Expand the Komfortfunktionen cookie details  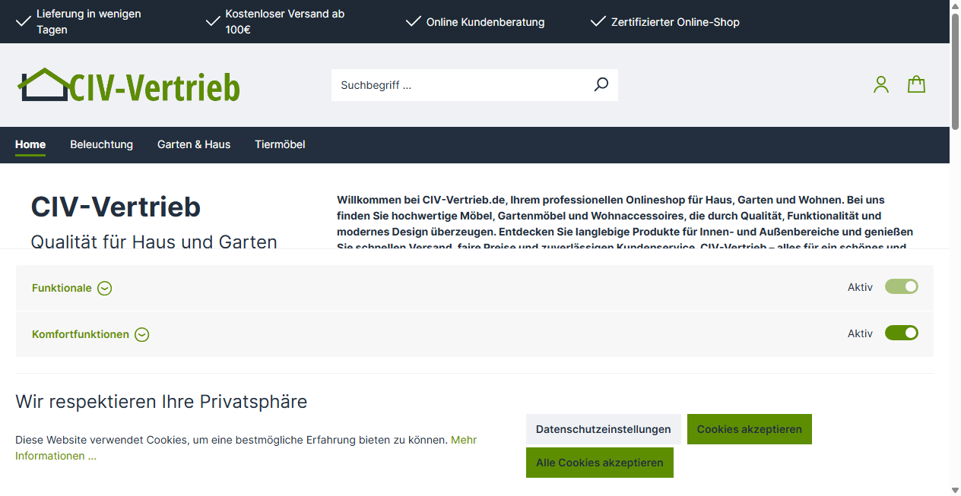(142, 334)
